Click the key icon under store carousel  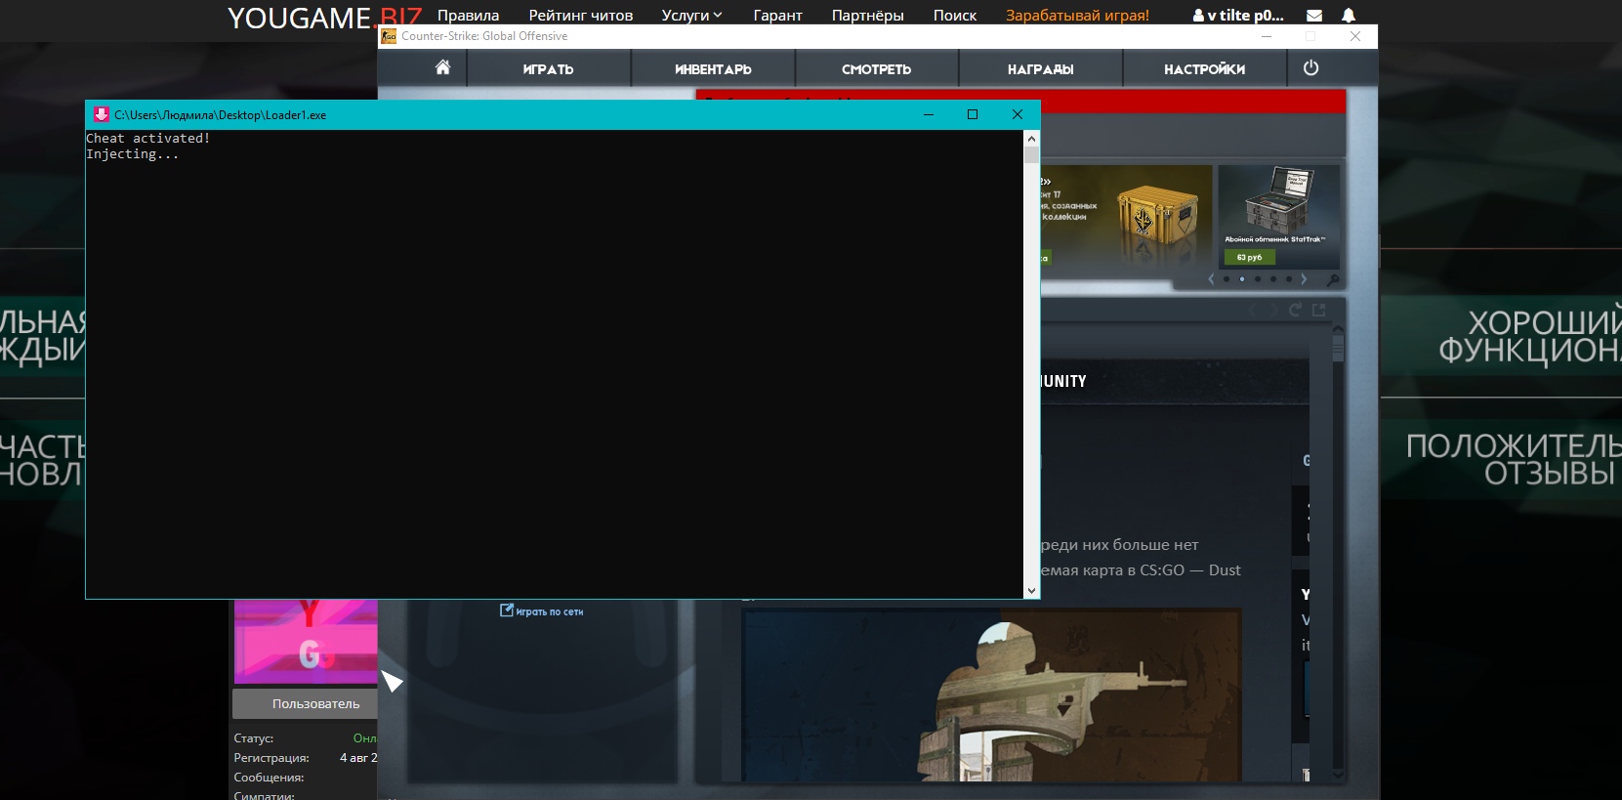[x=1333, y=279]
